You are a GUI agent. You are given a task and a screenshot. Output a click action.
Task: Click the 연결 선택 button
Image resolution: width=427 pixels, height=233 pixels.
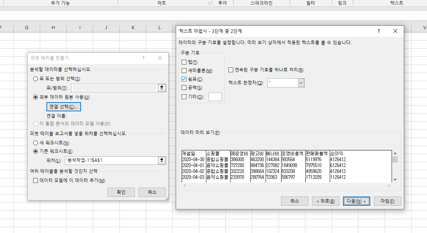pyautogui.click(x=63, y=107)
